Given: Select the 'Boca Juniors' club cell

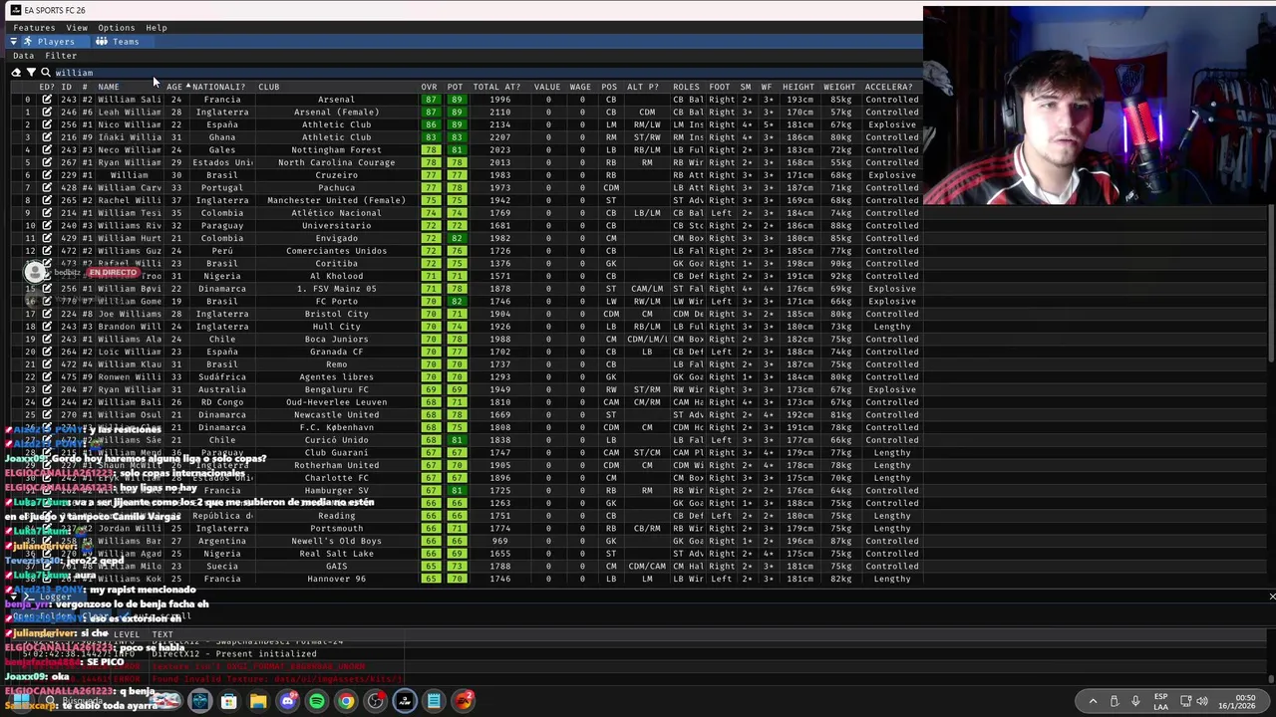Looking at the screenshot, I should [336, 340].
